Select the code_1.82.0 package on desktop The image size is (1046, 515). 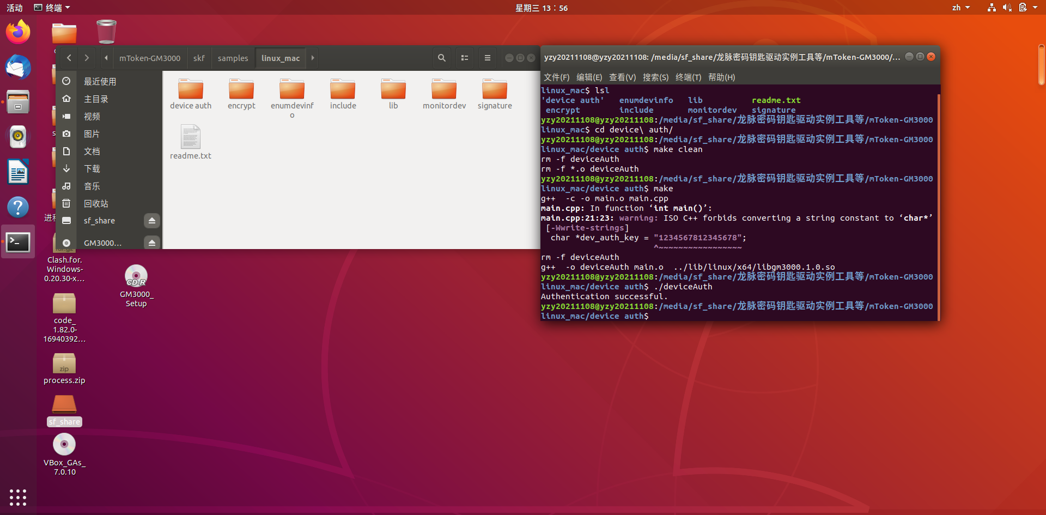(x=64, y=318)
